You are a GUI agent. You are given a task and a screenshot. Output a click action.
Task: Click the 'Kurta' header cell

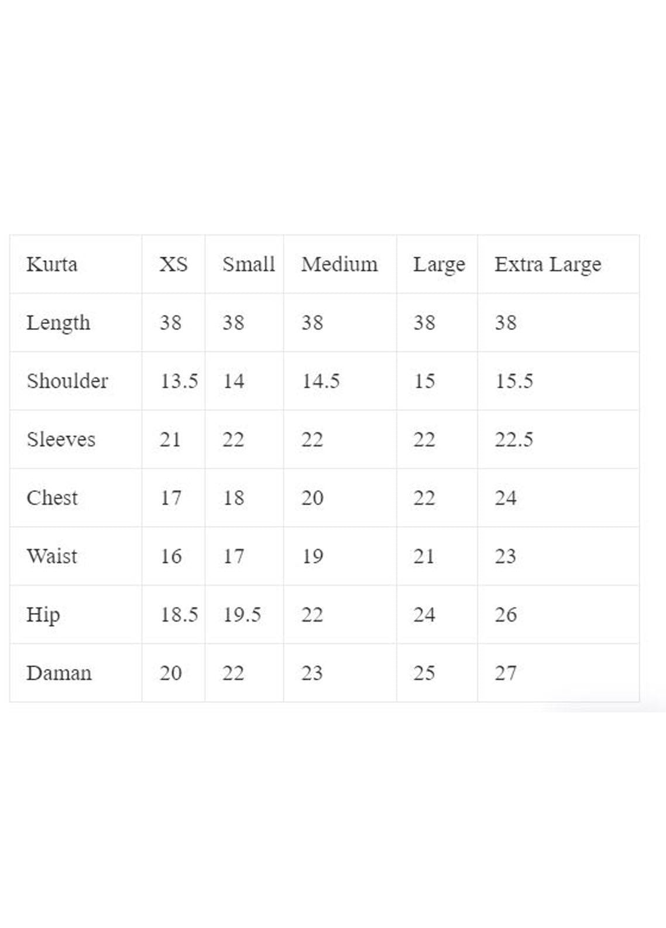(52, 264)
